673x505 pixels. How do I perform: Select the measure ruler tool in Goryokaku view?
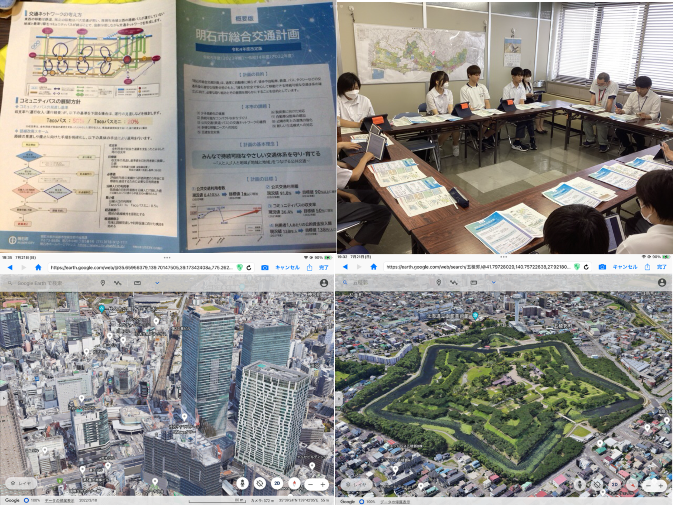pos(474,282)
